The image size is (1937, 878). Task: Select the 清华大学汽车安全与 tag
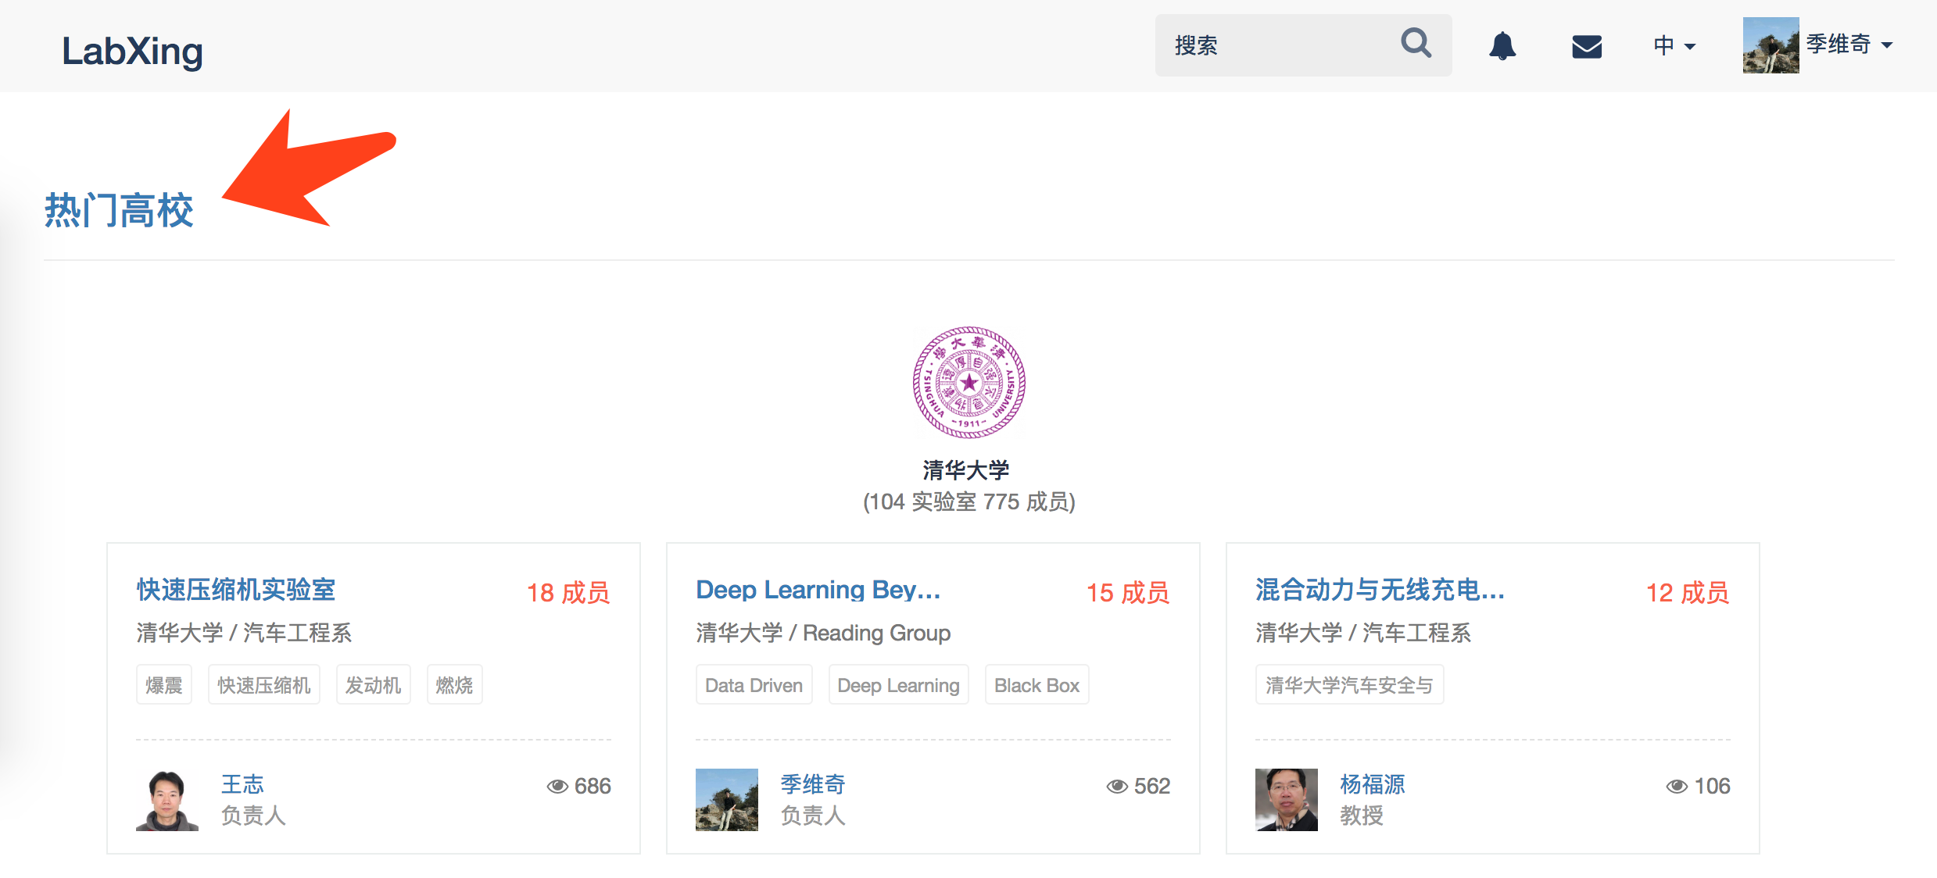(1350, 685)
